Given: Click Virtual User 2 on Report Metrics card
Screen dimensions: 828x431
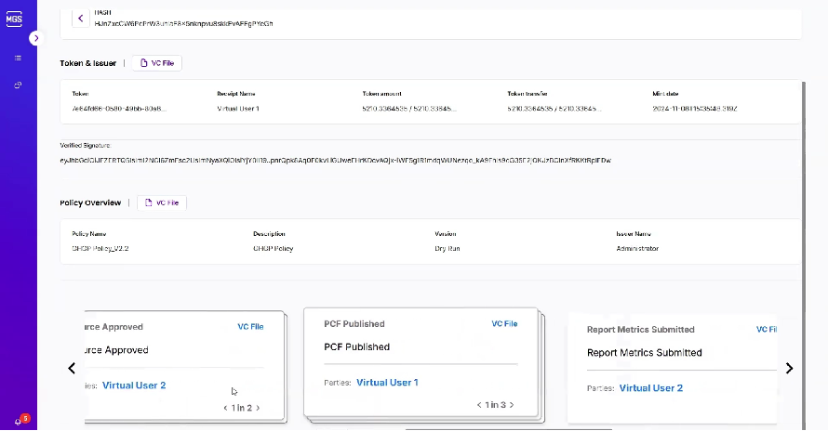Looking at the screenshot, I should 651,388.
